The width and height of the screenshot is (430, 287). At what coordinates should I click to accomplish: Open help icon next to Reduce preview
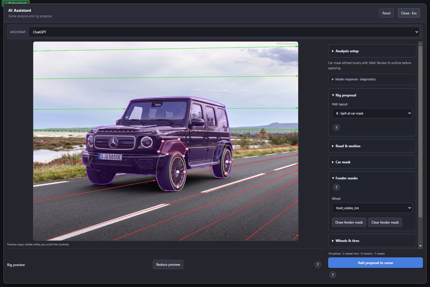(318, 265)
